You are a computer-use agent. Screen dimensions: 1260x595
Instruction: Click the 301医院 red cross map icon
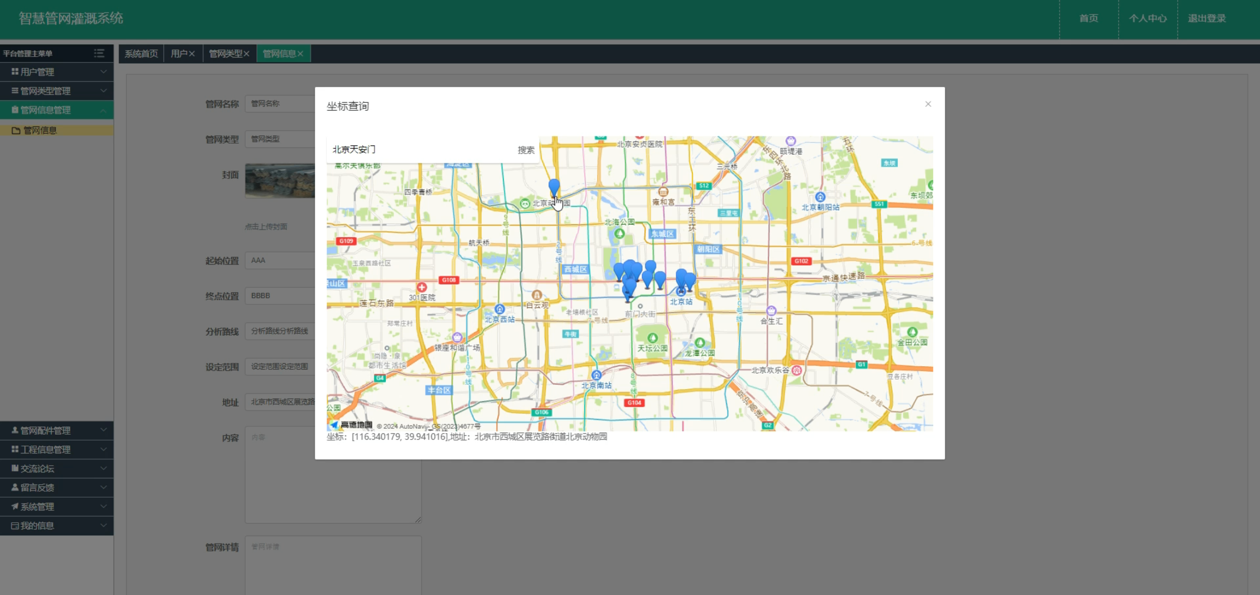click(422, 287)
